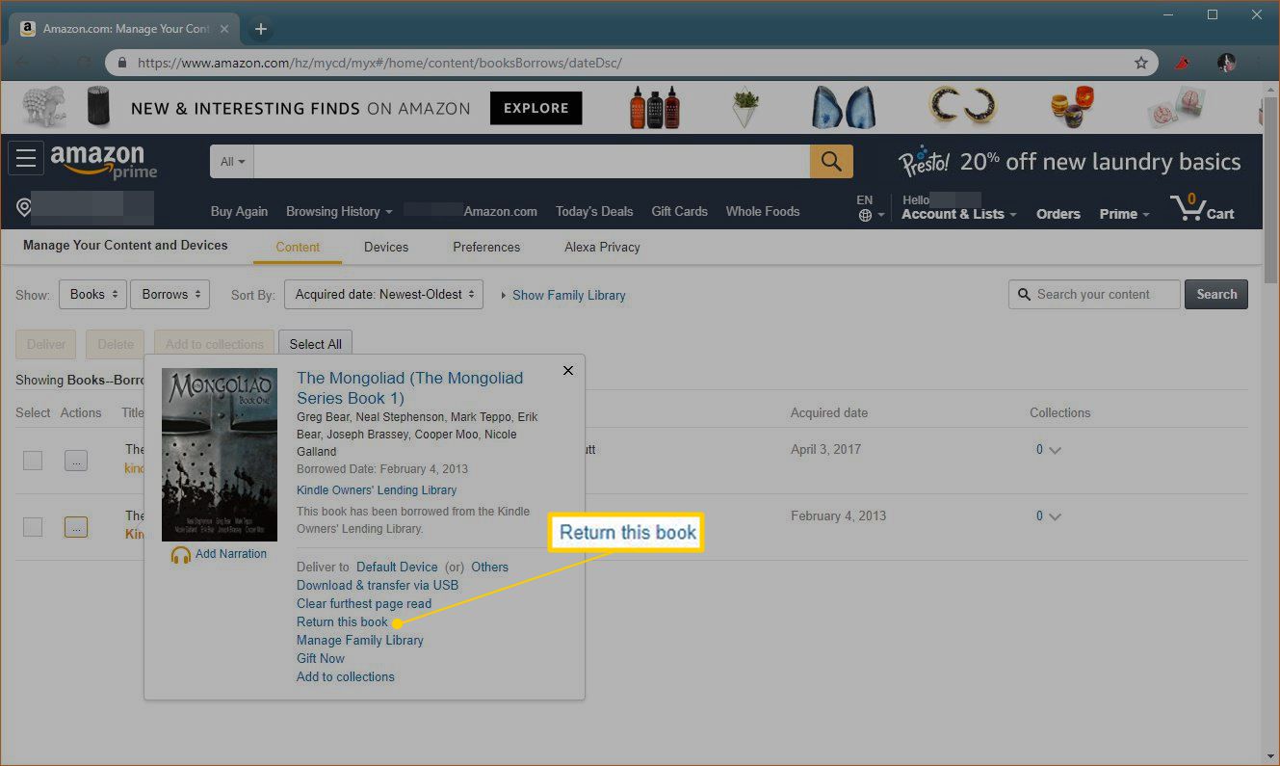1280x766 pixels.
Task: Open Sort By acquired date dropdown
Action: click(x=383, y=295)
